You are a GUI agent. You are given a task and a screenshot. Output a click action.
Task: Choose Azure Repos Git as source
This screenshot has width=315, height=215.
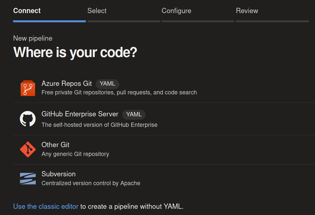click(164, 88)
